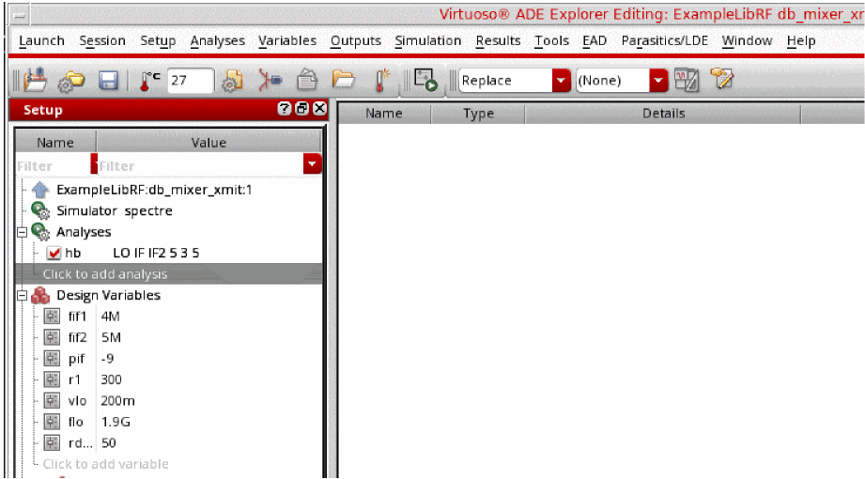The image size is (865, 479).
Task: Click the window menu button in title bar
Action: [21, 16]
